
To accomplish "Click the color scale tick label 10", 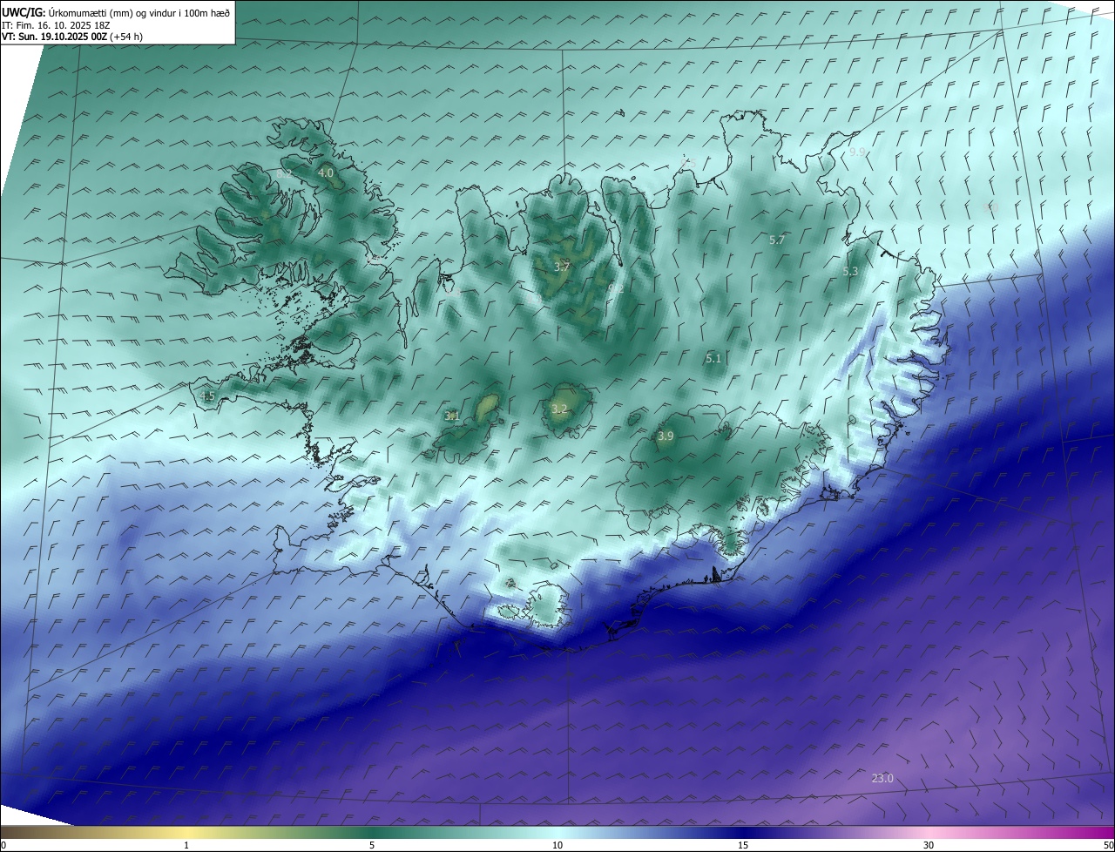I will point(557,845).
